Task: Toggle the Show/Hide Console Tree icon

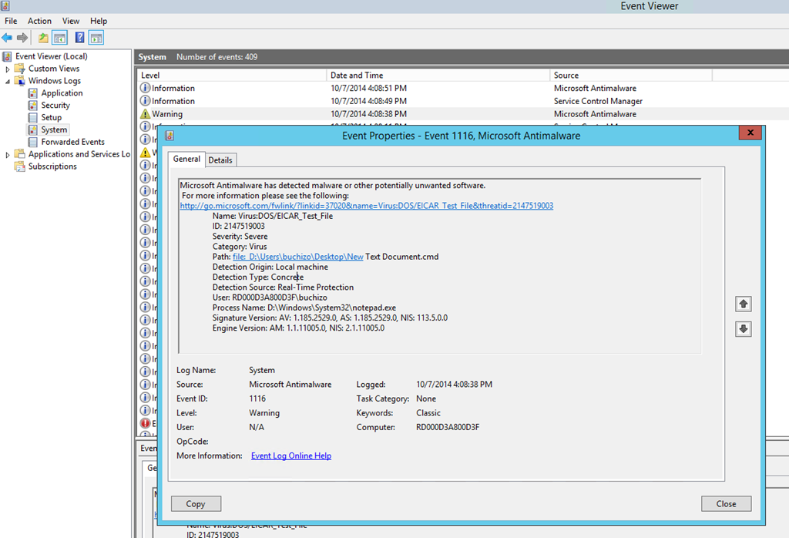Action: [59, 38]
